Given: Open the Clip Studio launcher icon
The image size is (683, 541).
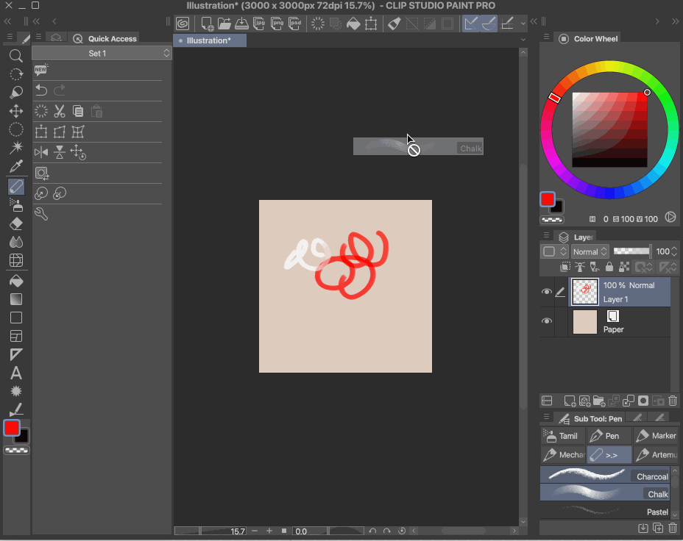Looking at the screenshot, I should [x=183, y=24].
